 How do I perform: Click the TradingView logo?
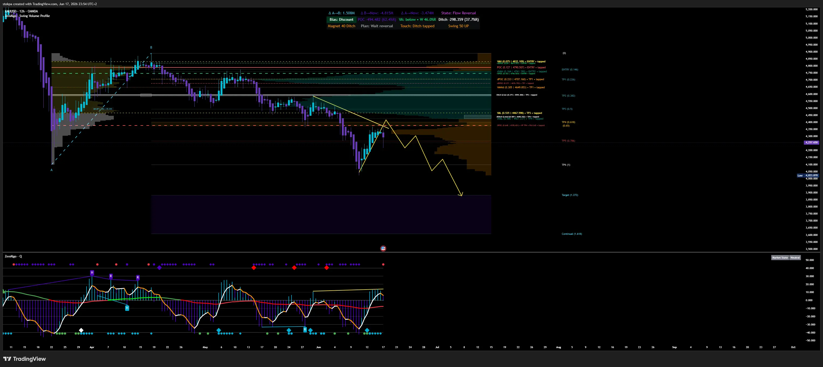(x=25, y=359)
